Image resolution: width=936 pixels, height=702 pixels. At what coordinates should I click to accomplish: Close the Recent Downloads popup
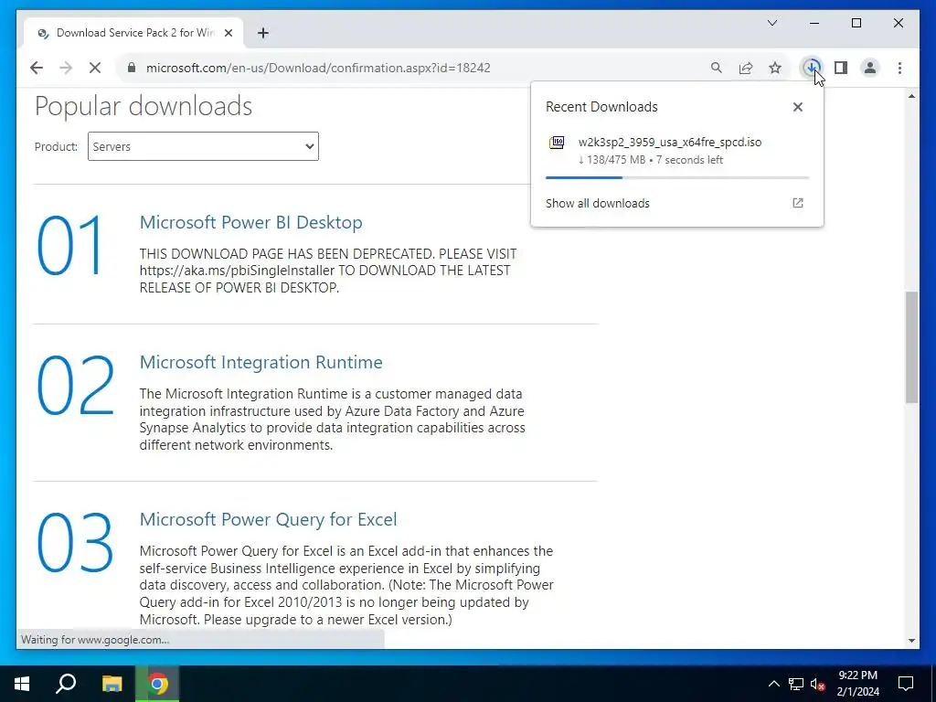point(797,107)
